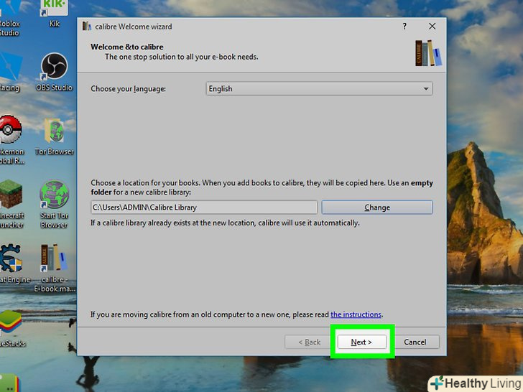Launch Cheat Engine from the desktop
523x392 pixels.
14,263
